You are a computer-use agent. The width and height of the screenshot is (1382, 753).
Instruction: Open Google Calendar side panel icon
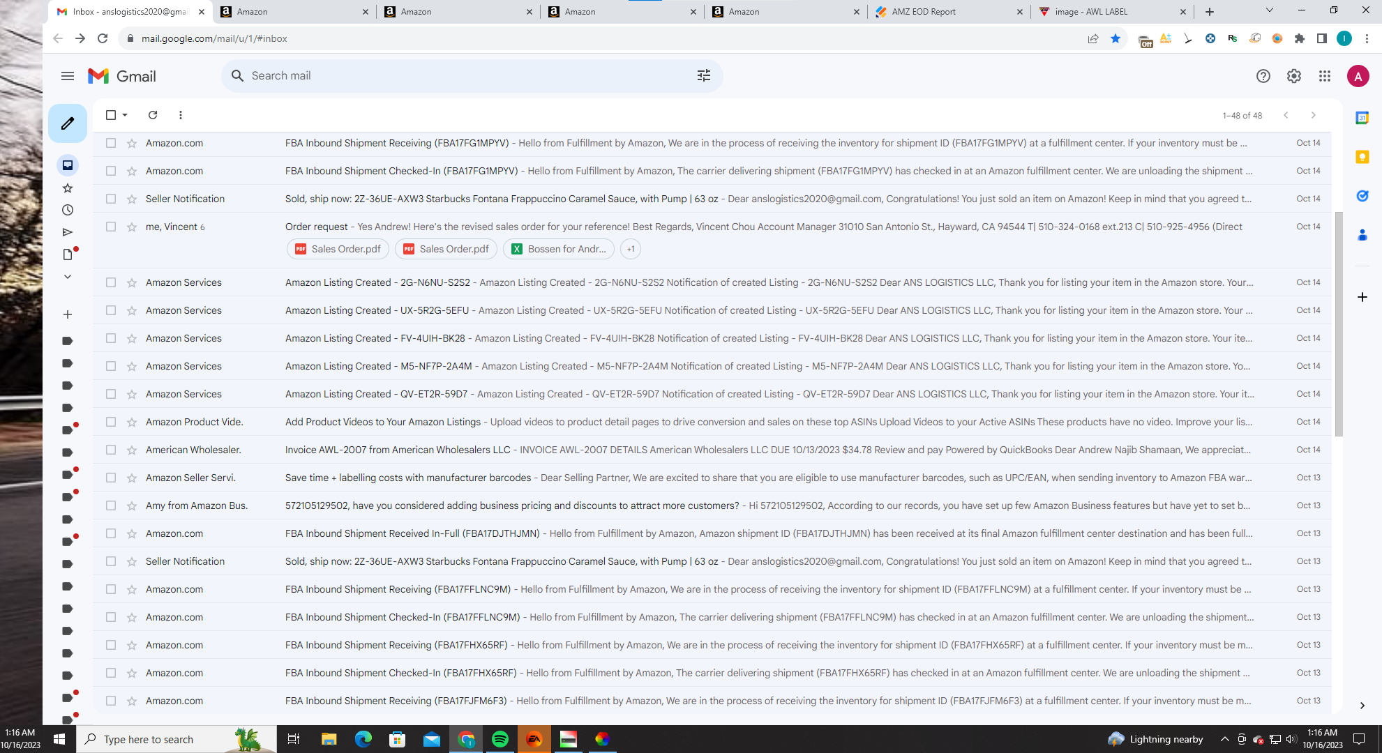[1362, 118]
